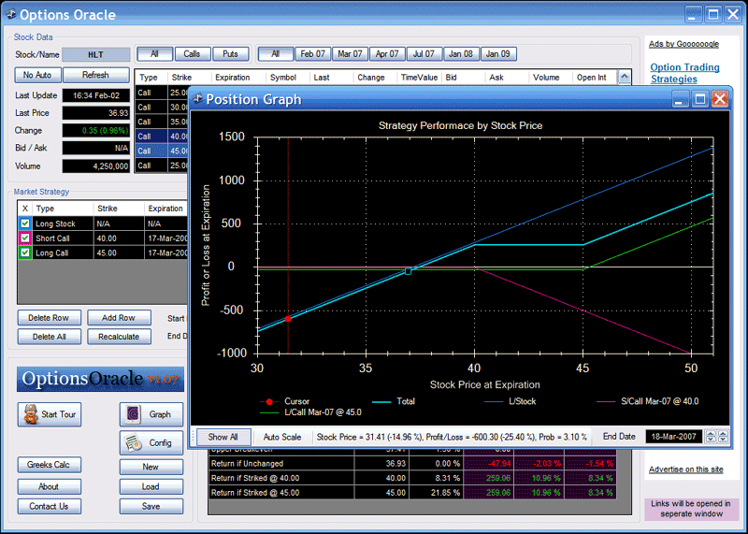748x534 pixels.
Task: Sort options table by Expiration column
Action: [238, 78]
